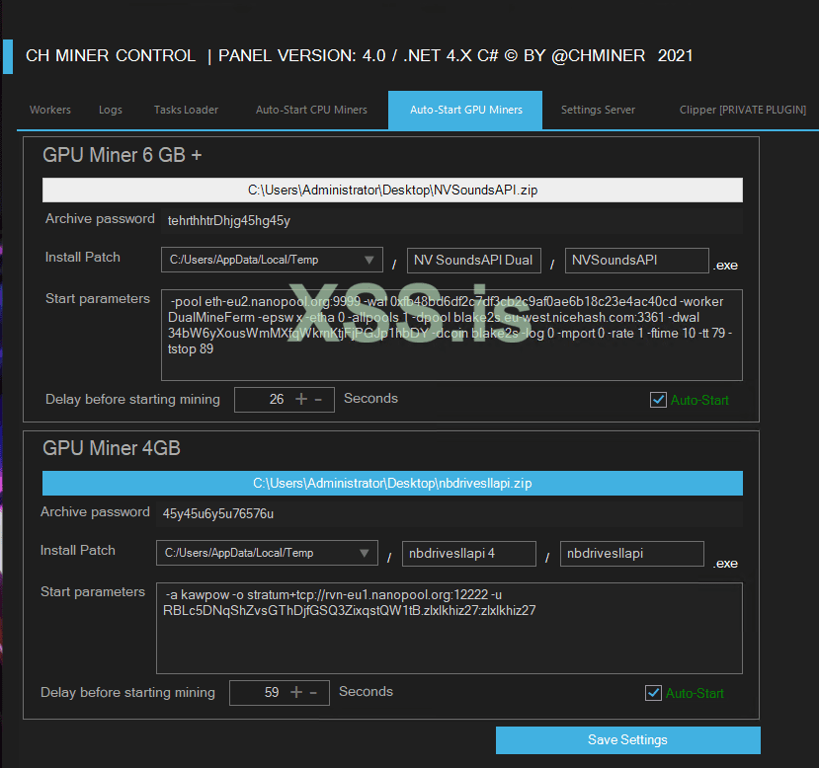
Task: Edit the 6 GB miner archive password field
Action: (451, 221)
